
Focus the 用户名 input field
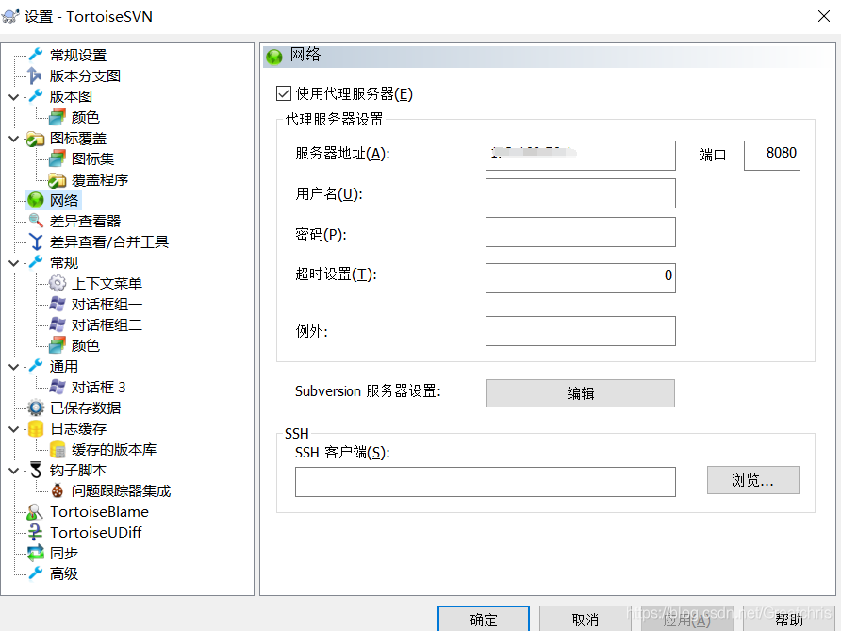pyautogui.click(x=581, y=193)
